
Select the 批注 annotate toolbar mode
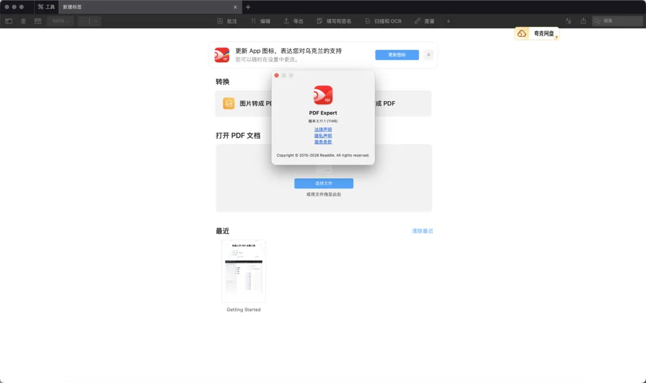tap(227, 21)
